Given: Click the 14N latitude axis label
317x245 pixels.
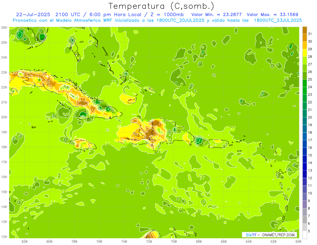Looking at the screenshot, I should point(4,207).
